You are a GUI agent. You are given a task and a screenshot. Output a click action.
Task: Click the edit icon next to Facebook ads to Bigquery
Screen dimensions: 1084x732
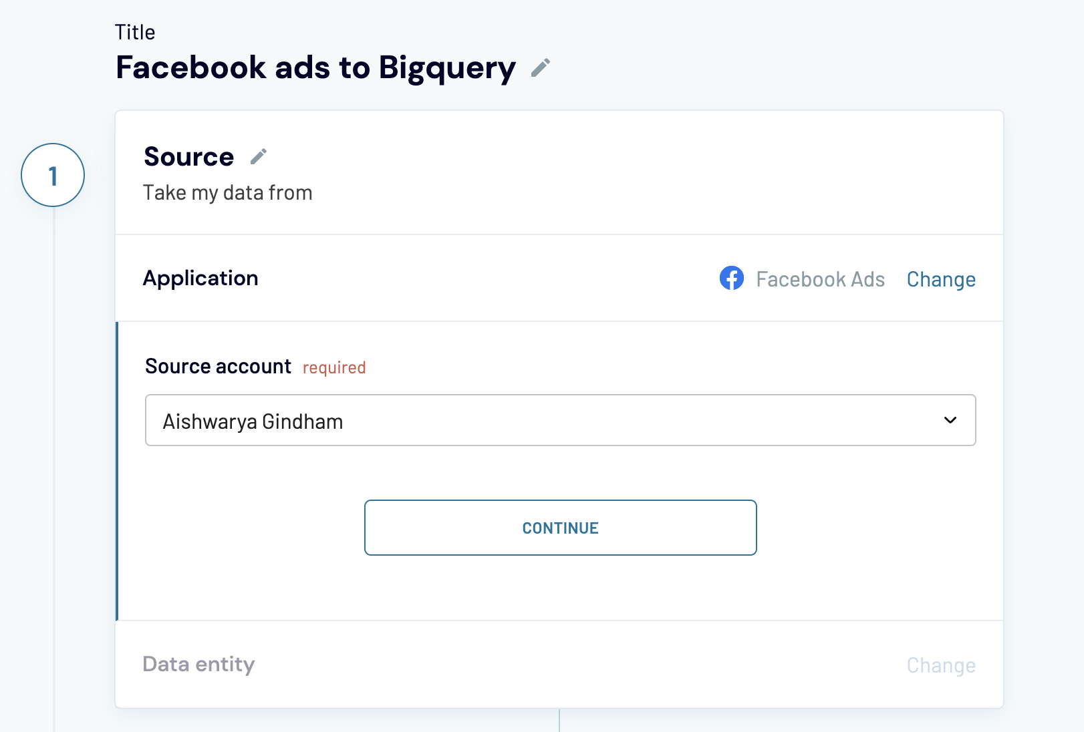tap(540, 67)
